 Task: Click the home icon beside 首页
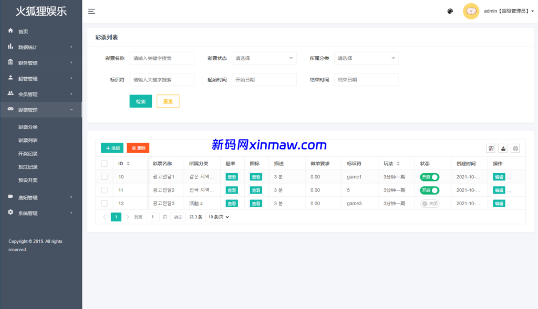(11, 30)
